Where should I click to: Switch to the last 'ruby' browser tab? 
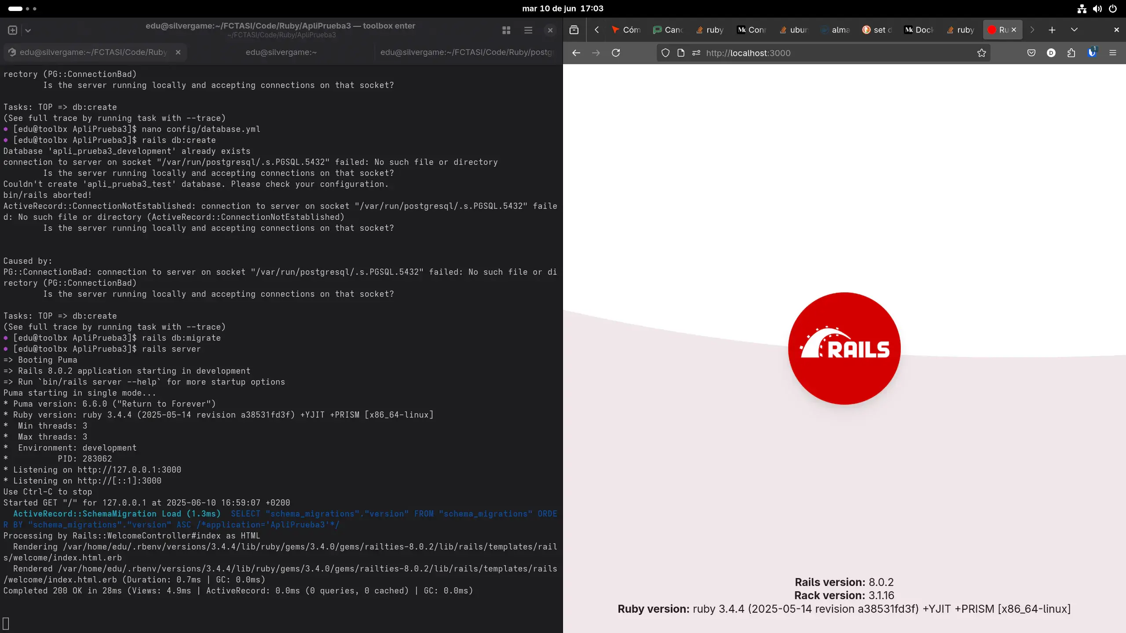tap(960, 30)
